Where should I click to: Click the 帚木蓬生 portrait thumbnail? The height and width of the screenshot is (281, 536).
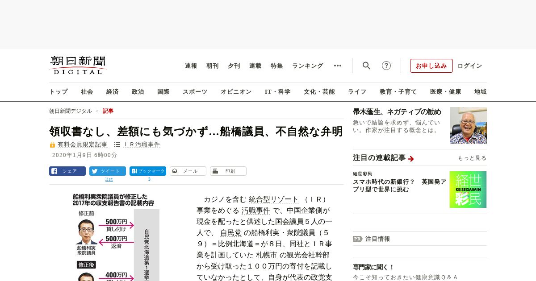tap(469, 125)
